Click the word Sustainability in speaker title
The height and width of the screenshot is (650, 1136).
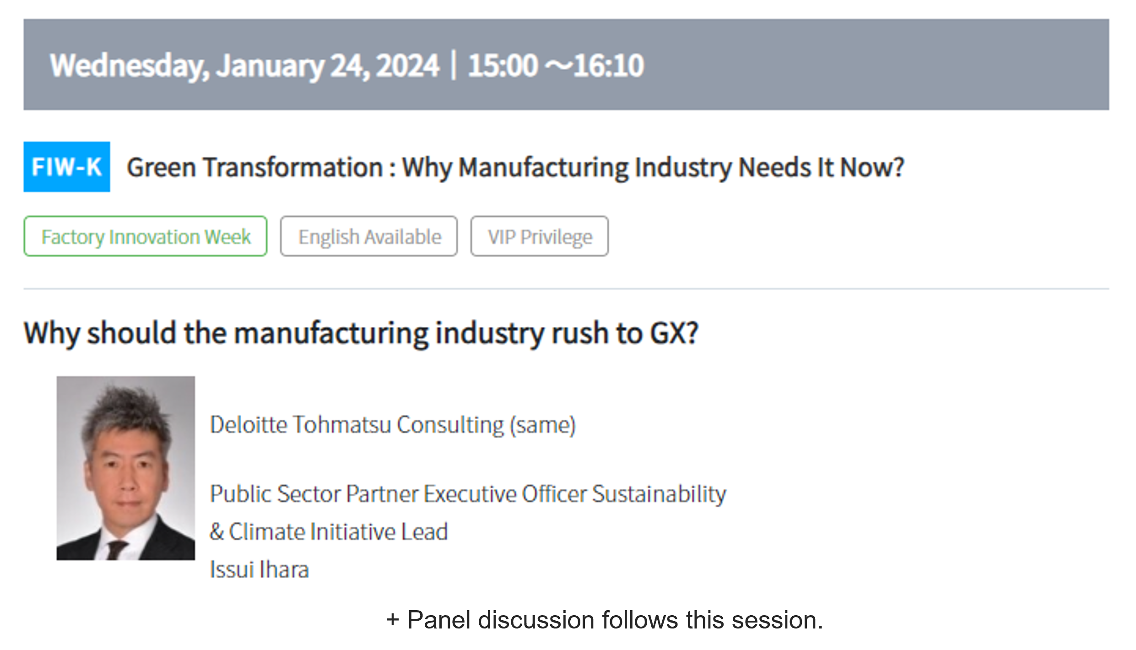click(x=659, y=494)
